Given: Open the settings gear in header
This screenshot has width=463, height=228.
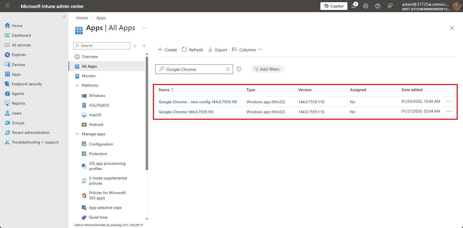Looking at the screenshot, I should click(366, 6).
